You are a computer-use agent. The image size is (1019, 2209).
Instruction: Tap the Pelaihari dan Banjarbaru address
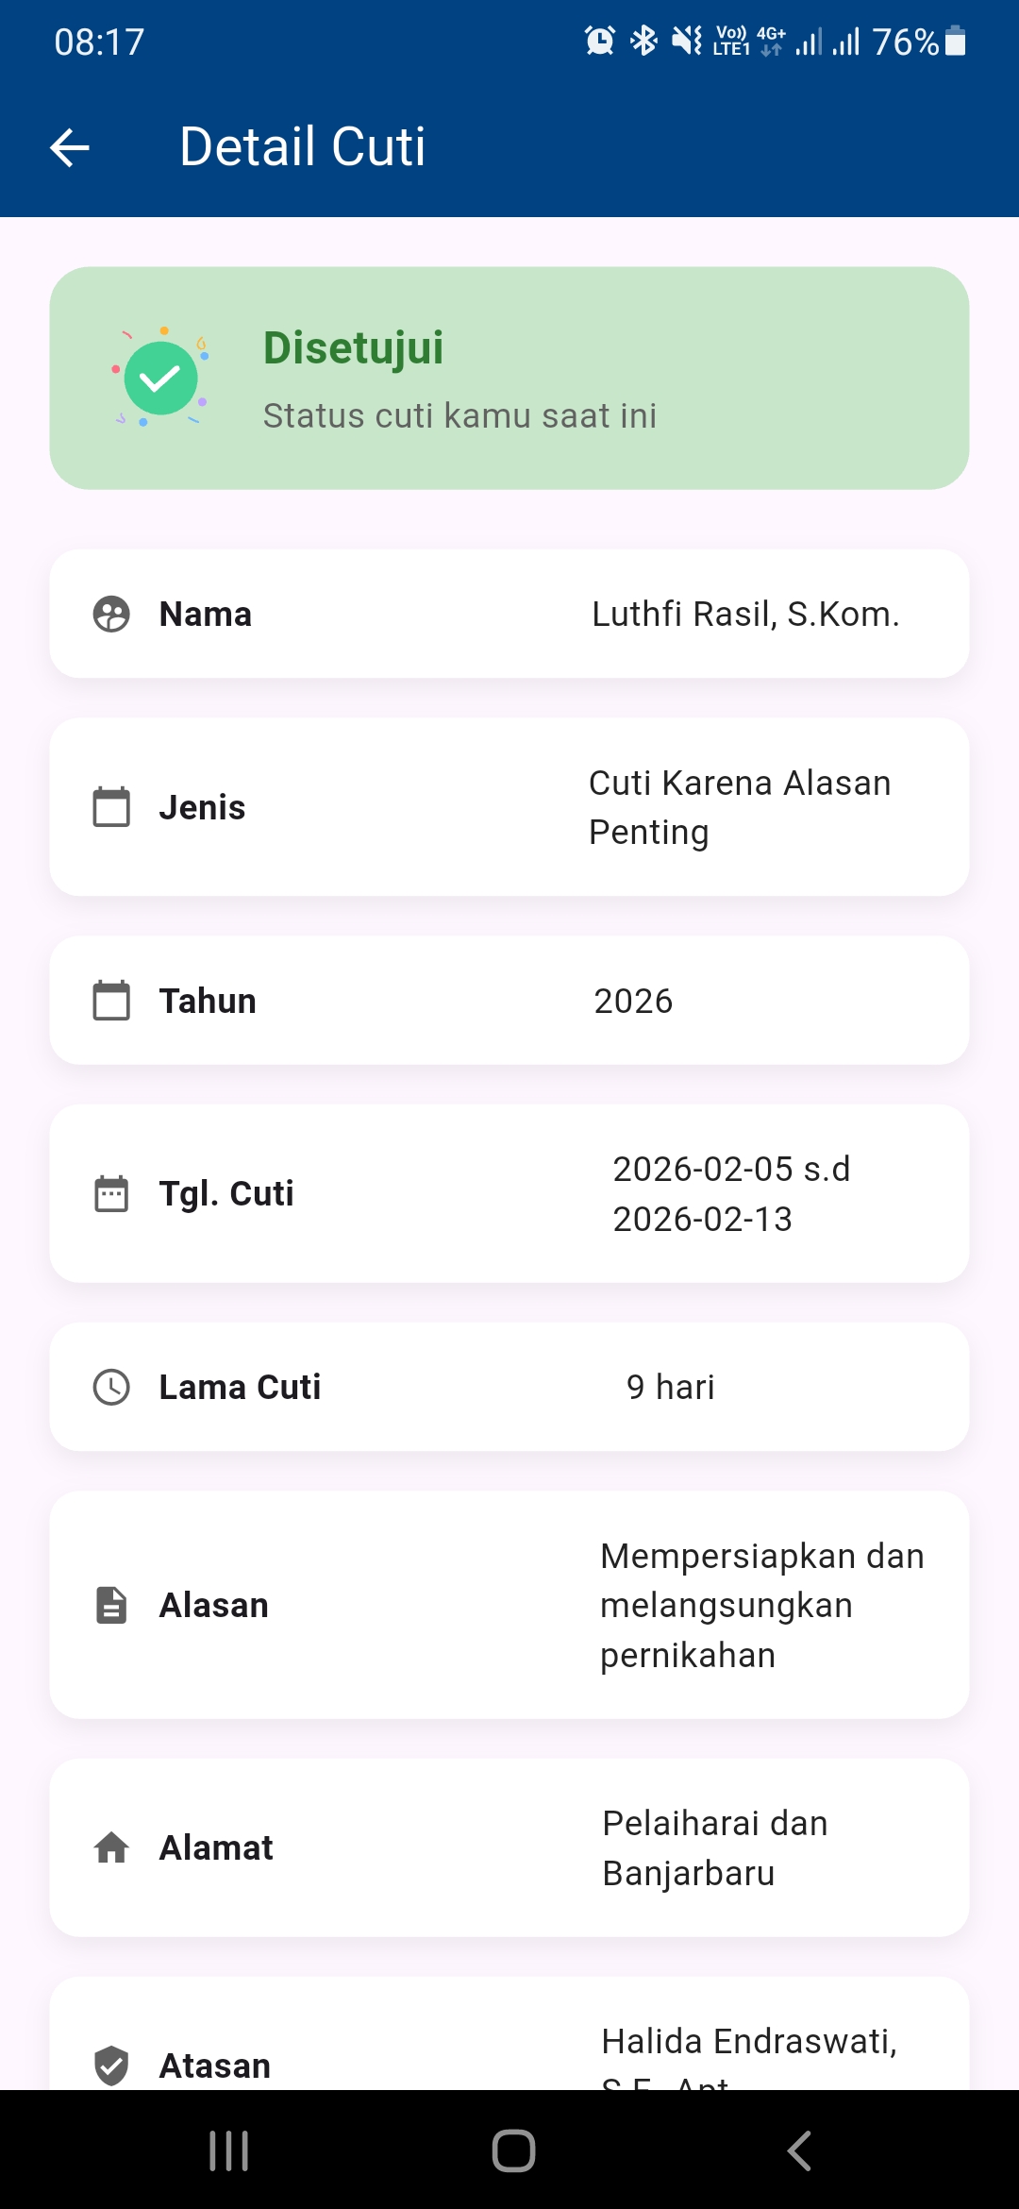tap(715, 1848)
